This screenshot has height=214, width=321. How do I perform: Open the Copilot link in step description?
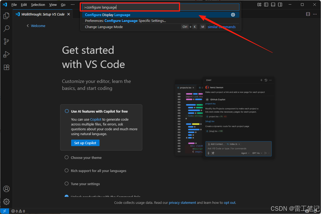pos(96,119)
